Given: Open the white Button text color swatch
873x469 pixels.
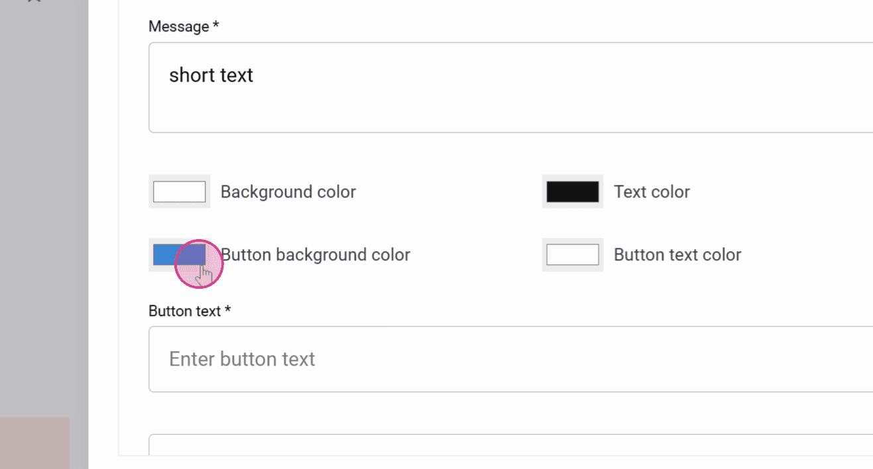Looking at the screenshot, I should tap(572, 254).
